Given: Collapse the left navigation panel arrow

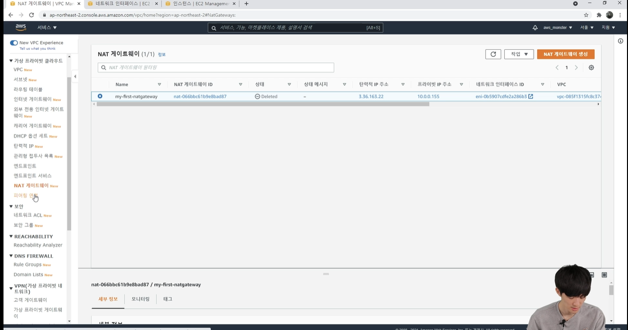Looking at the screenshot, I should [x=75, y=76].
